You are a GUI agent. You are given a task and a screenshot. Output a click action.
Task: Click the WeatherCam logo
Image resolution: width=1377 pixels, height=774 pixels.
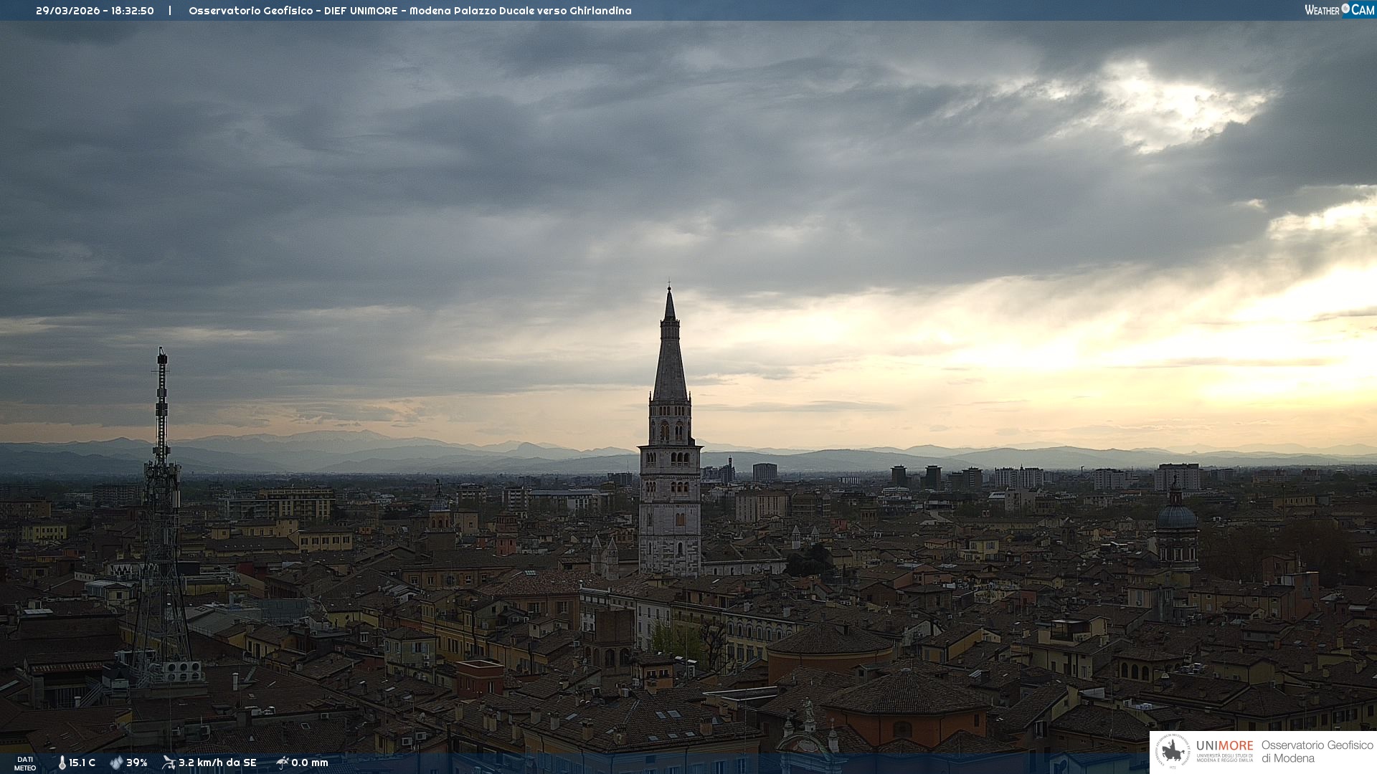[x=1338, y=10]
